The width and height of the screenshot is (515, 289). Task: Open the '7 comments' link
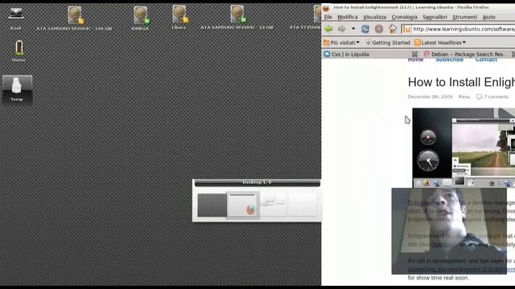496,96
